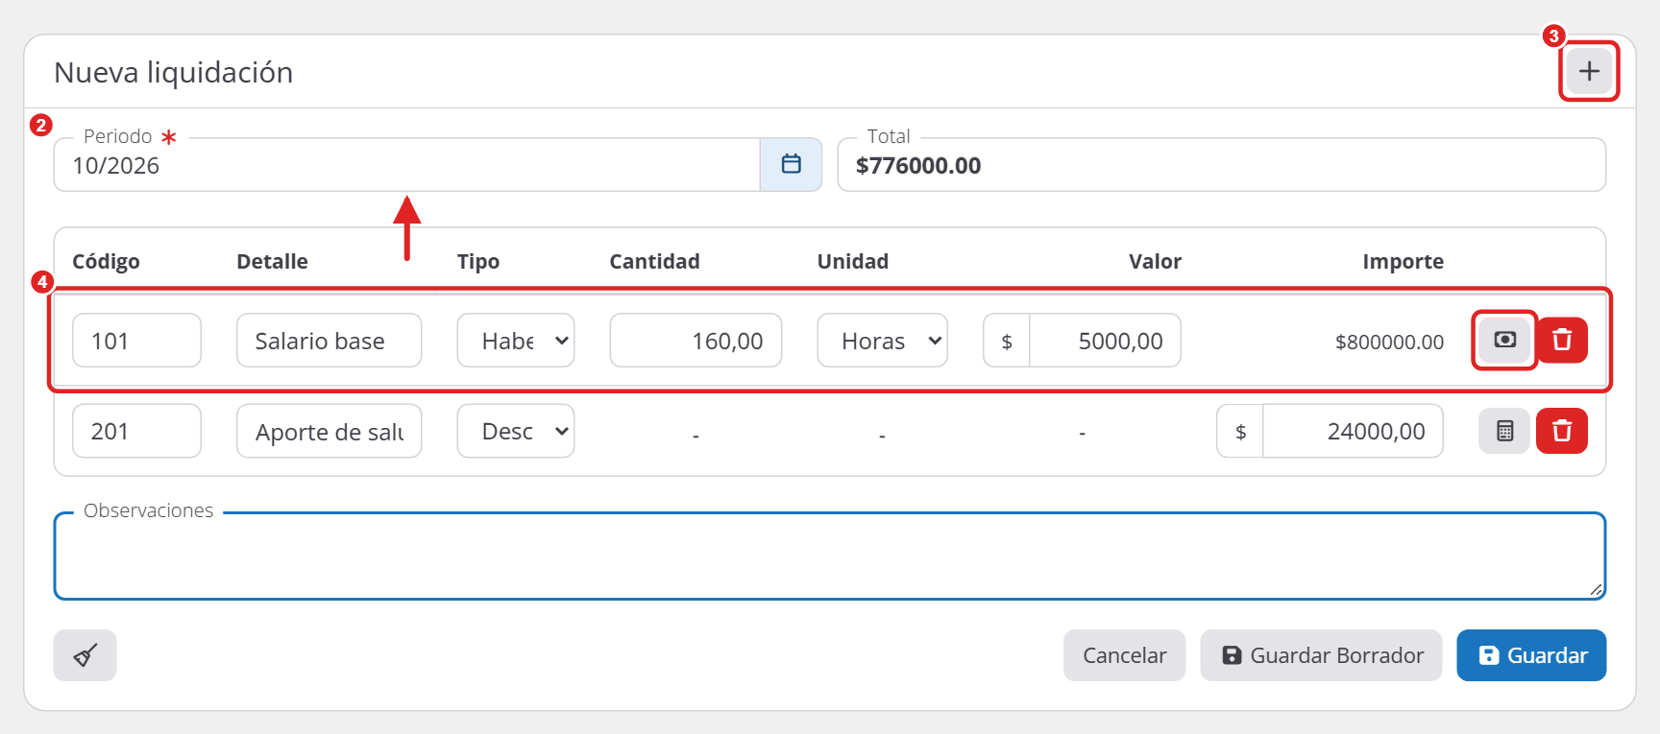The width and height of the screenshot is (1660, 734).
Task: Click the Cantidad field with 160,00
Action: (696, 341)
